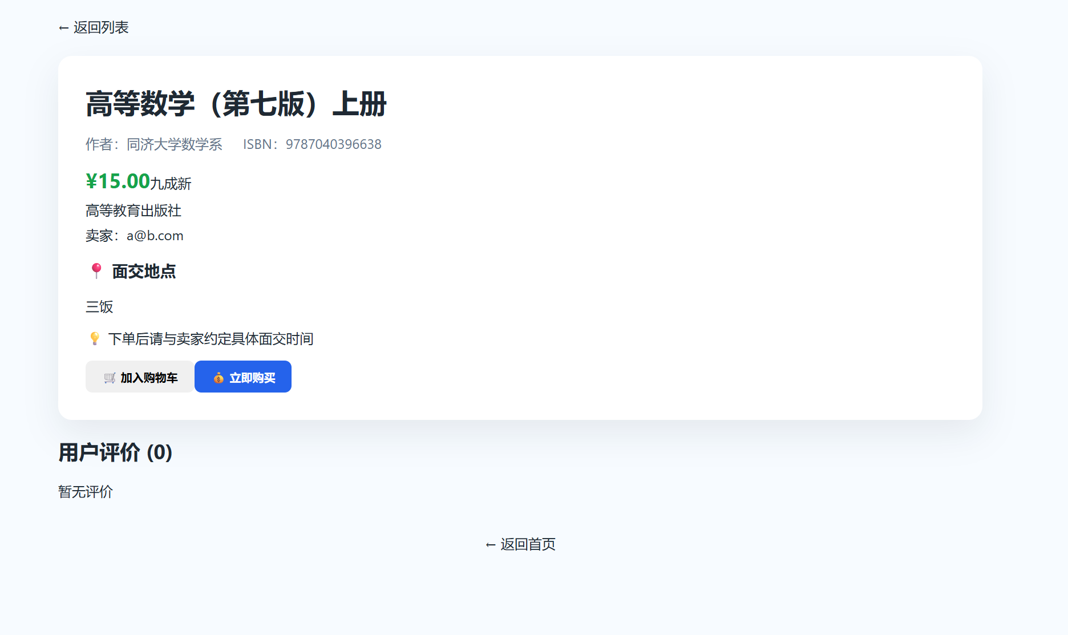Viewport: 1068px width, 635px height.
Task: Click the meetup location 三饭
Action: pos(99,307)
